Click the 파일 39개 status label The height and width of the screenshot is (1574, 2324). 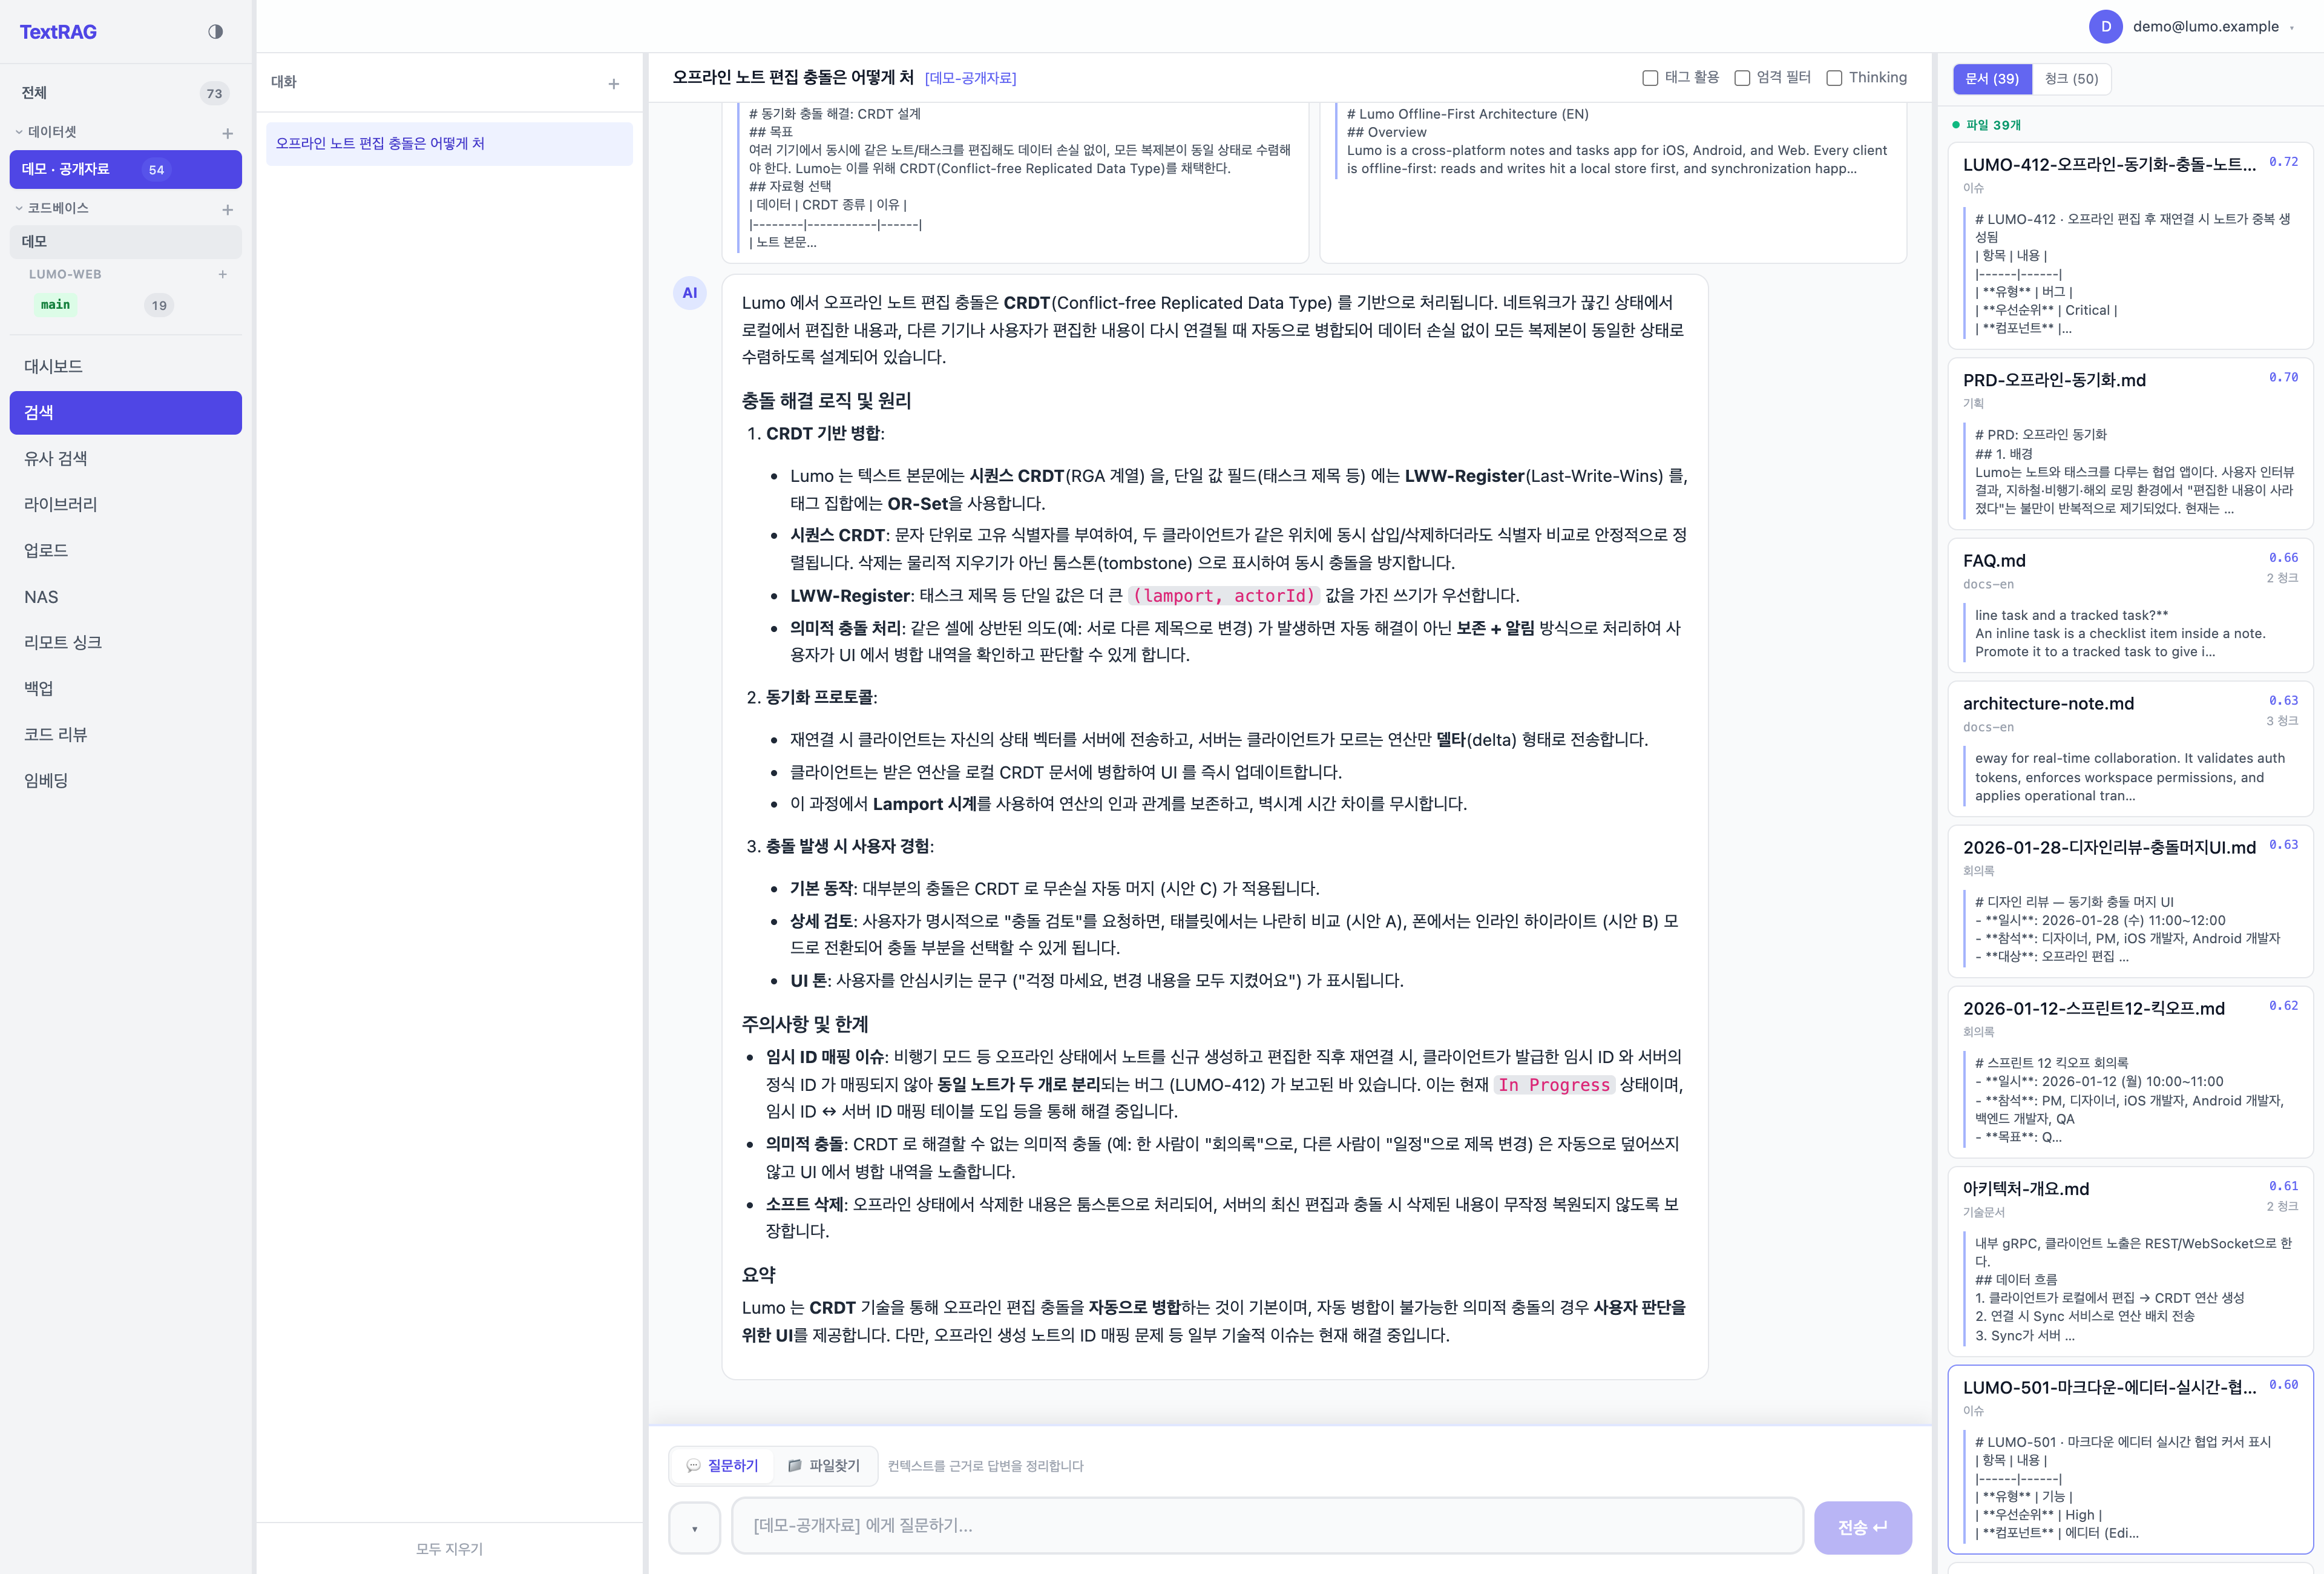(1986, 125)
